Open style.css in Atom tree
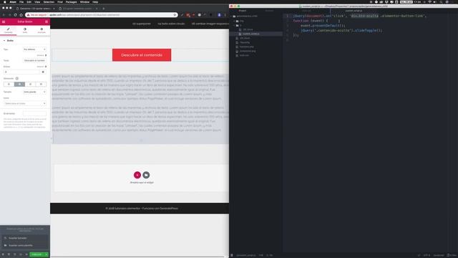 point(244,55)
